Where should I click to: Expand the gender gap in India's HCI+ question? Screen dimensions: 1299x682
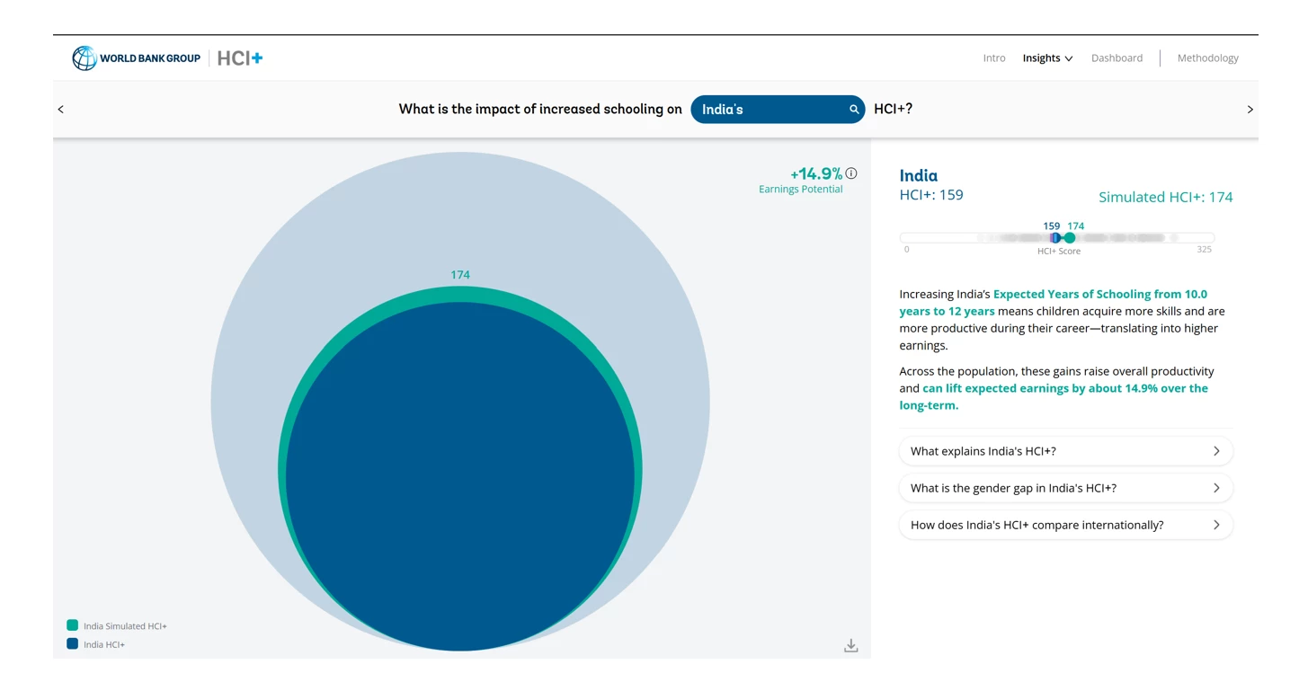click(x=1065, y=488)
